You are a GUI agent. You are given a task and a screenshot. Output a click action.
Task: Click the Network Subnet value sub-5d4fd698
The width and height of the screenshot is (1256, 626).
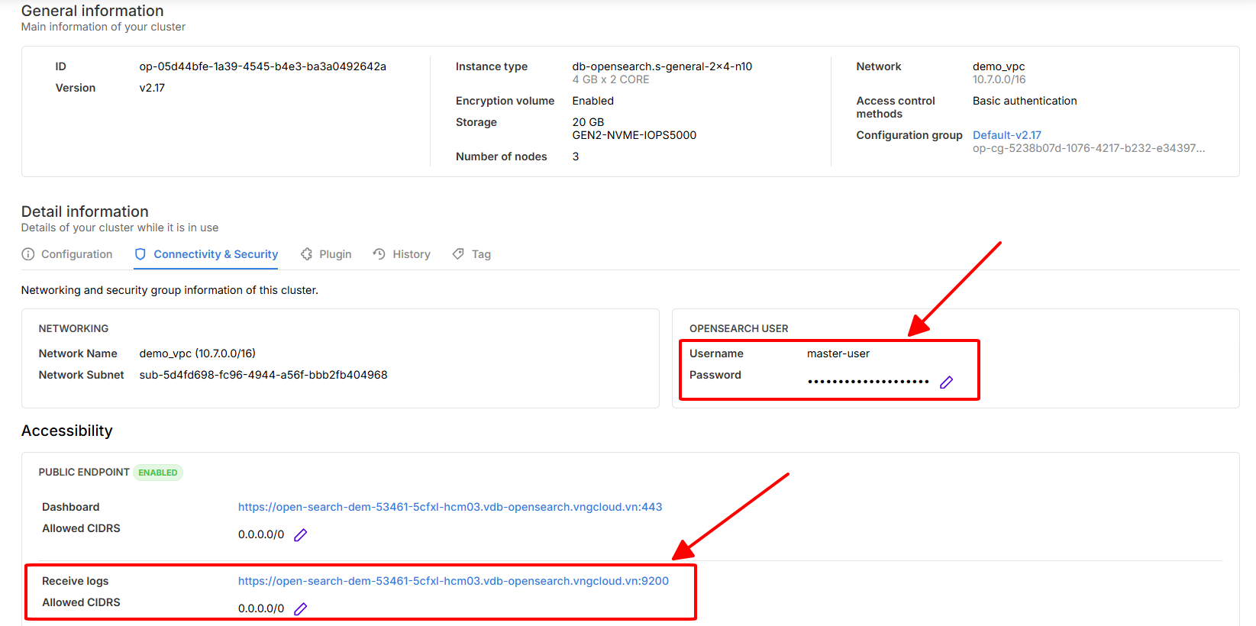263,375
